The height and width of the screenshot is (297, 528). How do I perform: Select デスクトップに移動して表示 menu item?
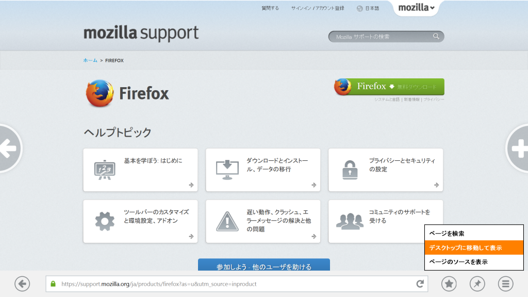[474, 247]
